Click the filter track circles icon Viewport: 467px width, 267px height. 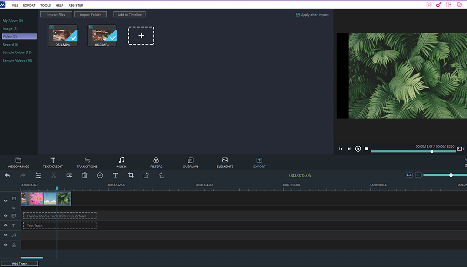(x=14, y=245)
